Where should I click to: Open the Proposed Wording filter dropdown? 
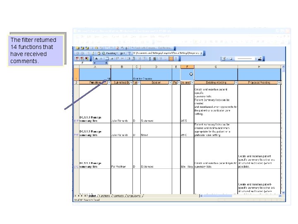tap(279, 83)
